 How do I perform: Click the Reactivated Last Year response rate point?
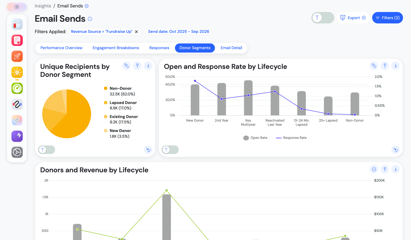click(x=275, y=91)
